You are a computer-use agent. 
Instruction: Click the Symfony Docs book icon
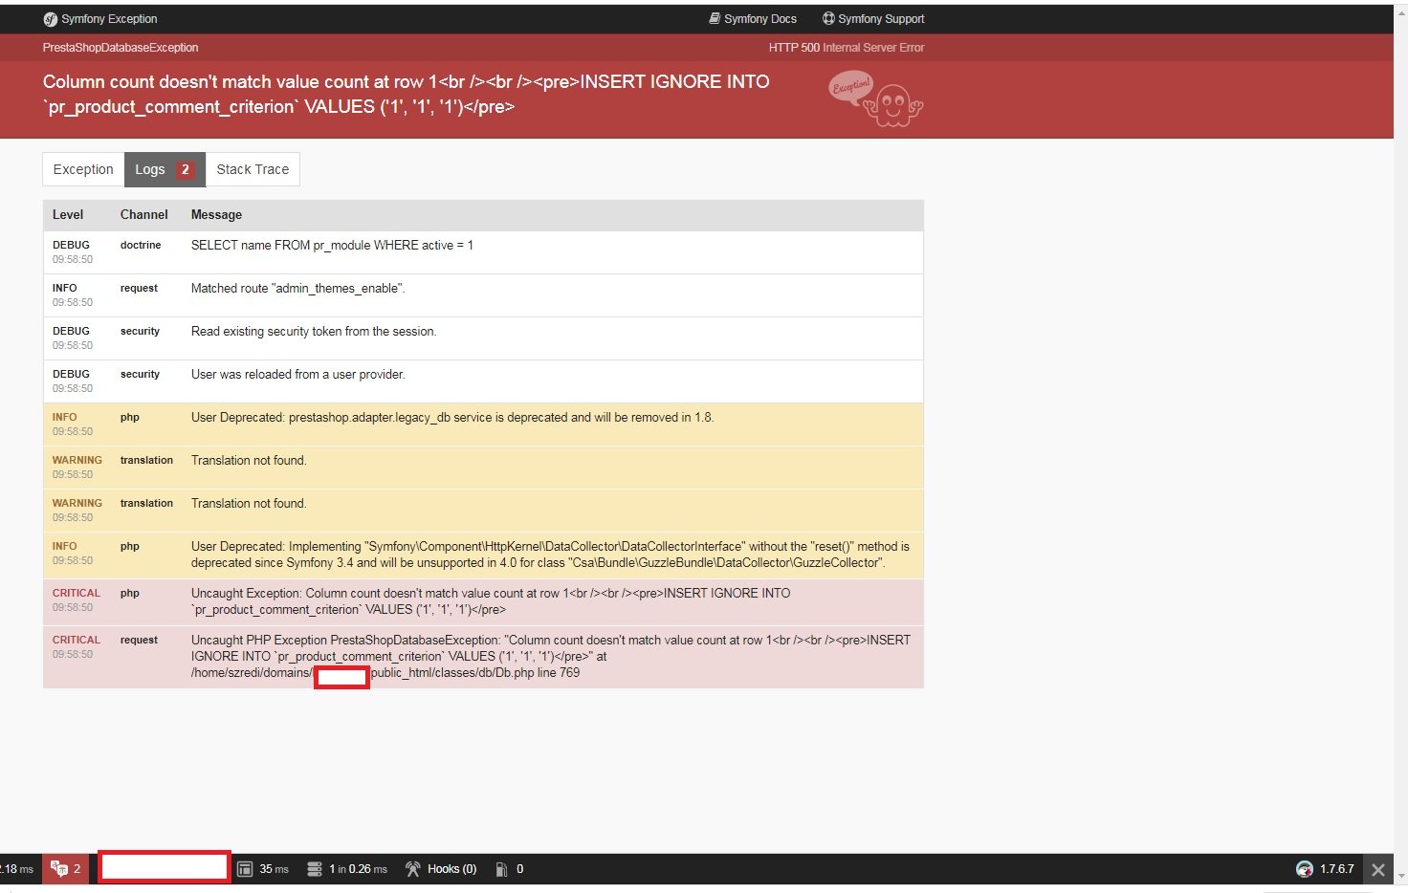click(x=715, y=18)
